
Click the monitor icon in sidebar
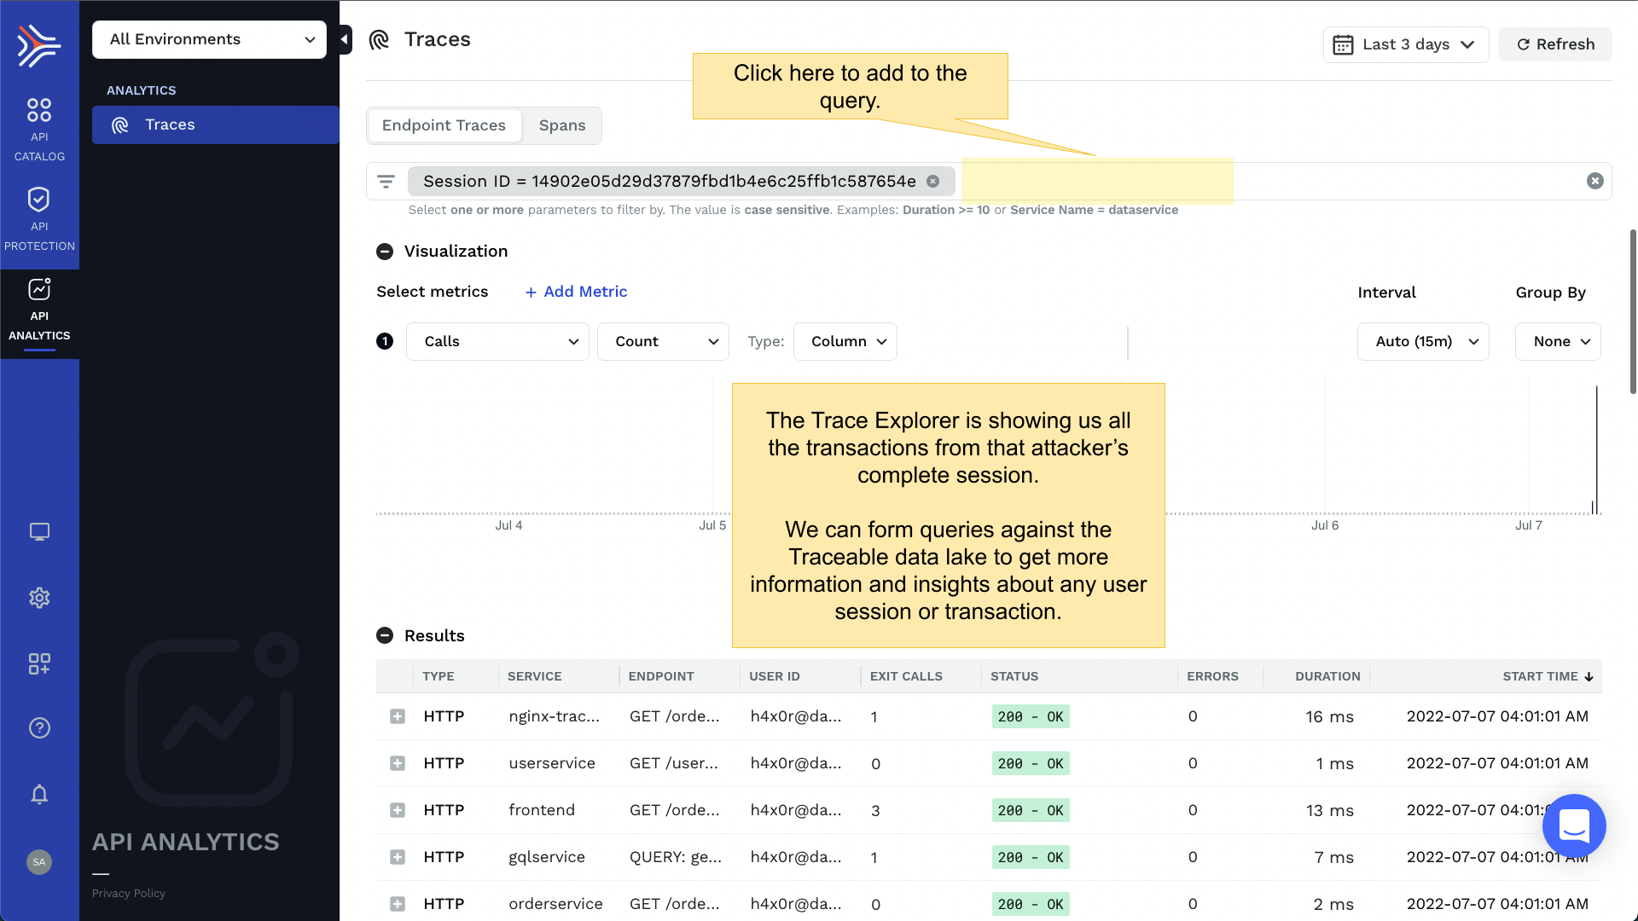click(x=39, y=532)
